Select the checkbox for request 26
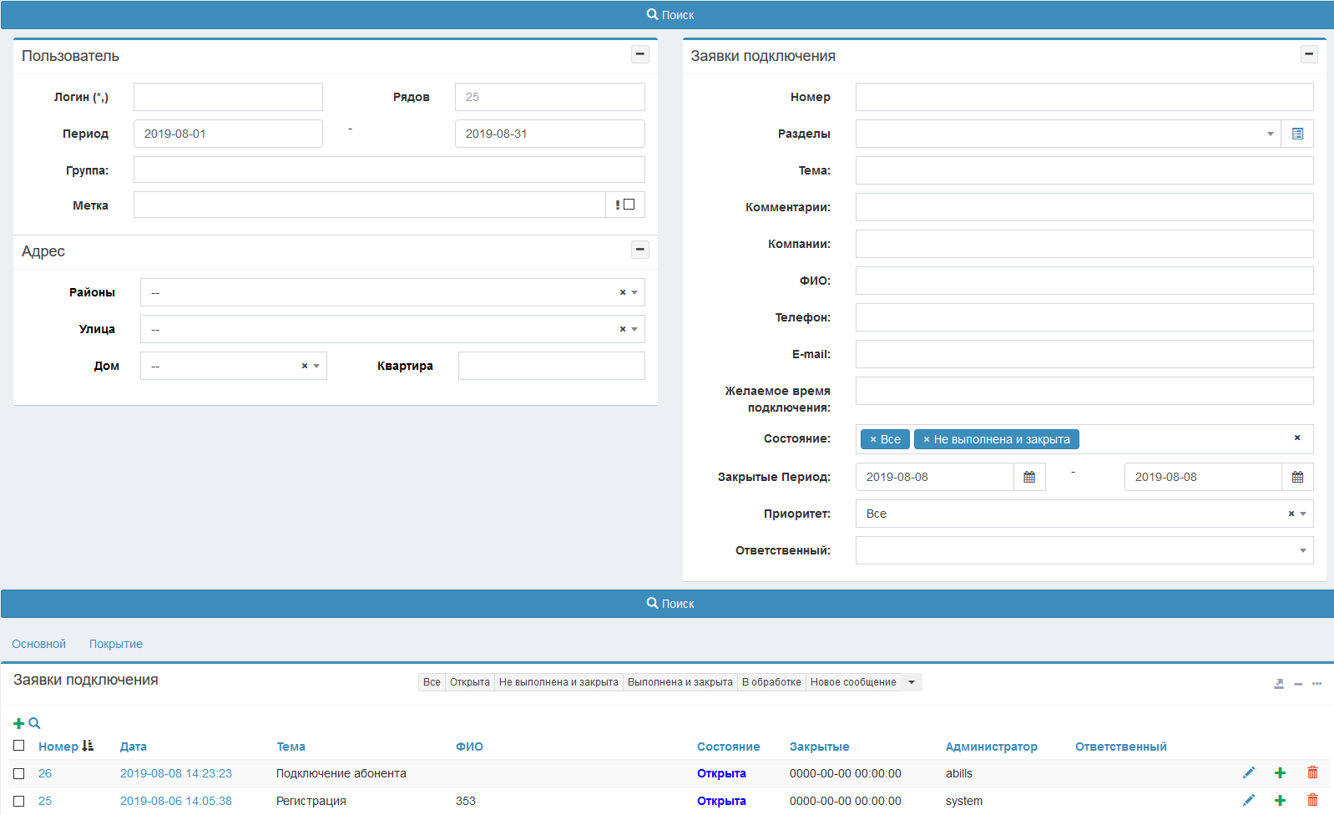The height and width of the screenshot is (815, 1334). click(x=19, y=774)
